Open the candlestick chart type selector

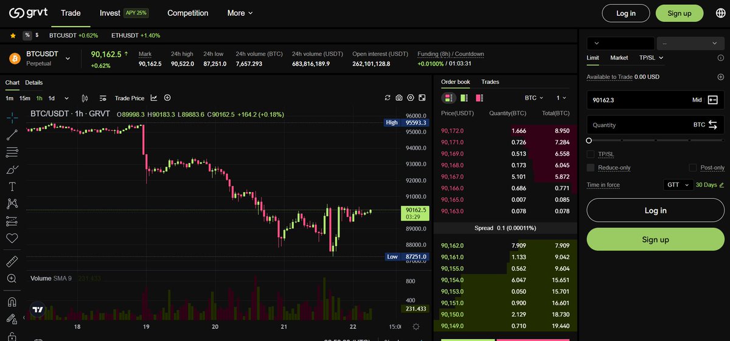85,98
